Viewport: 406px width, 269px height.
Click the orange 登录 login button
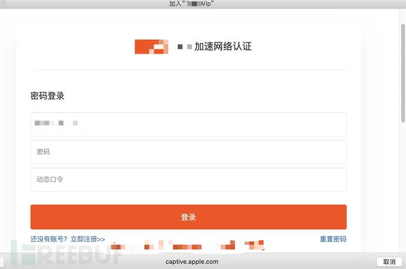pyautogui.click(x=188, y=217)
